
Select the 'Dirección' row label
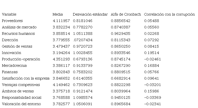[x=10, y=40]
